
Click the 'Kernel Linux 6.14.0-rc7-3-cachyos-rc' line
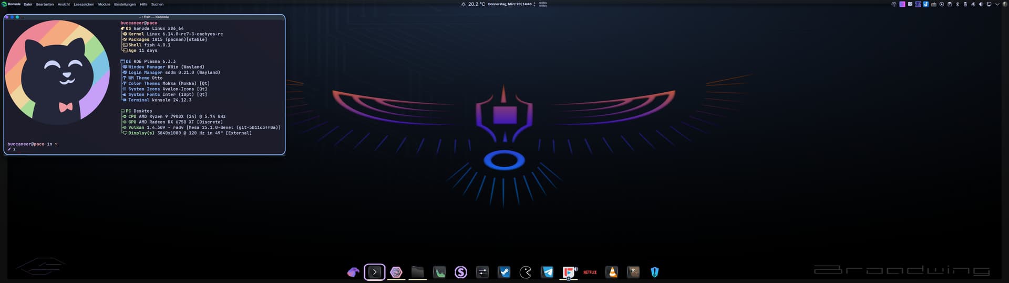point(173,34)
